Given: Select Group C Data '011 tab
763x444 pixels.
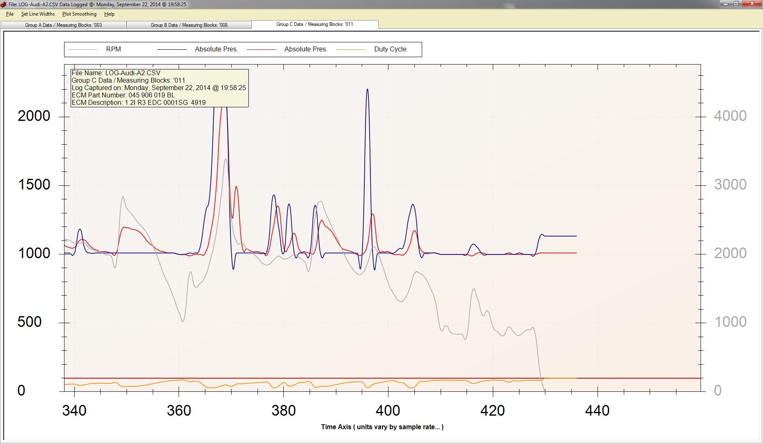Looking at the screenshot, I should (315, 24).
